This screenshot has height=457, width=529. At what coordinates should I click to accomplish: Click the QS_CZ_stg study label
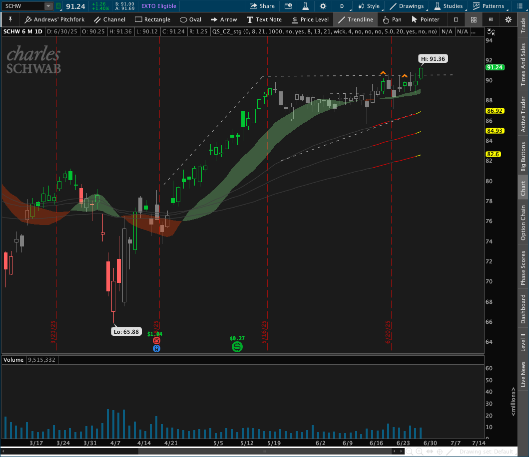(325, 31)
